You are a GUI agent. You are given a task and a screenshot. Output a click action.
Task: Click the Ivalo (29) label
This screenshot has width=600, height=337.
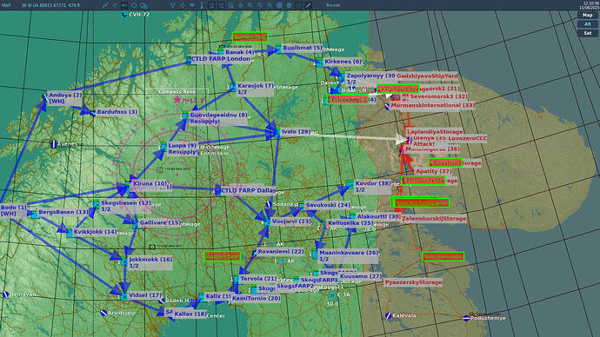point(297,132)
